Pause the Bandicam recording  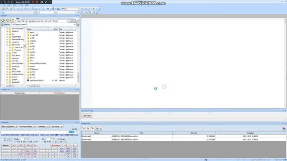33,2
